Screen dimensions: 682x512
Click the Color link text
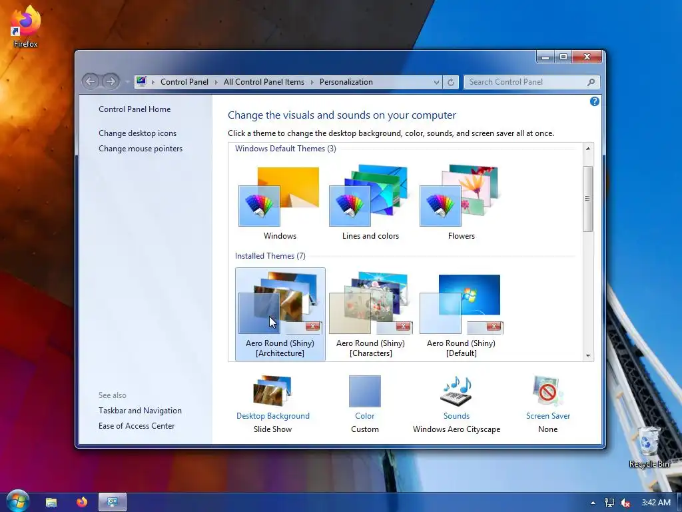[364, 416]
